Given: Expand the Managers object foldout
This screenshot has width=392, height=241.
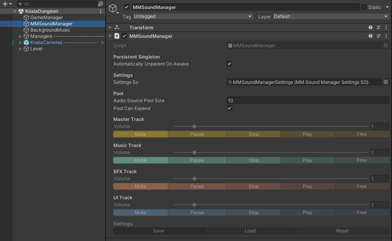Looking at the screenshot, I should (x=21, y=36).
